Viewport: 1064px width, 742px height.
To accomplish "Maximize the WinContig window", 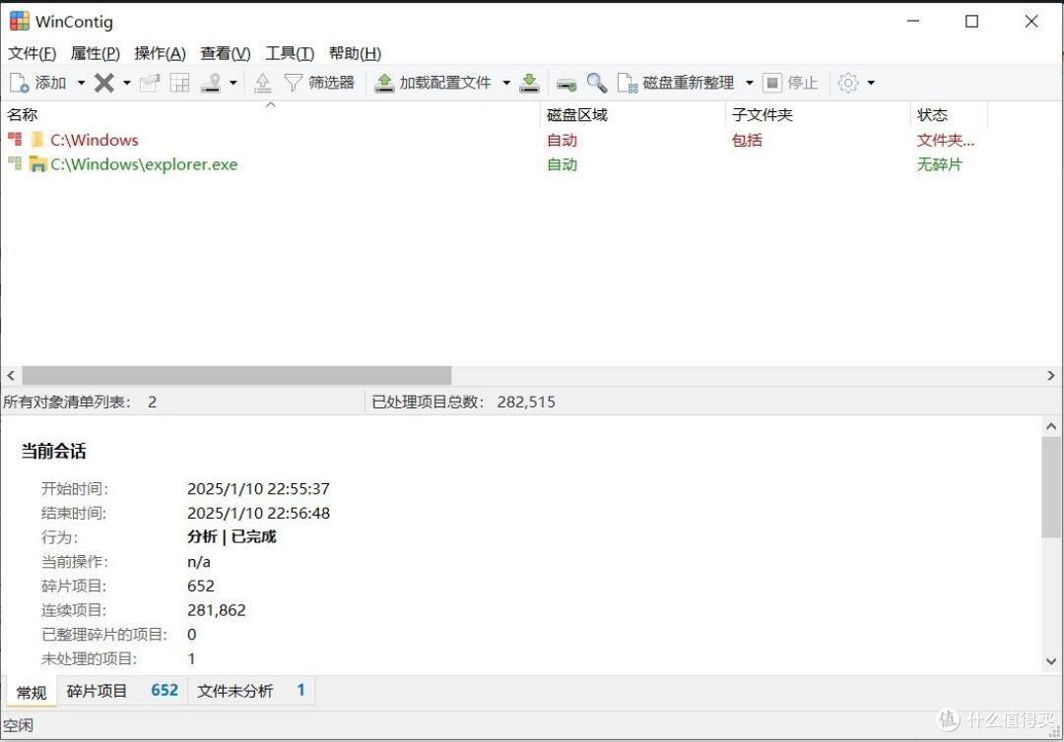I will coord(971,21).
